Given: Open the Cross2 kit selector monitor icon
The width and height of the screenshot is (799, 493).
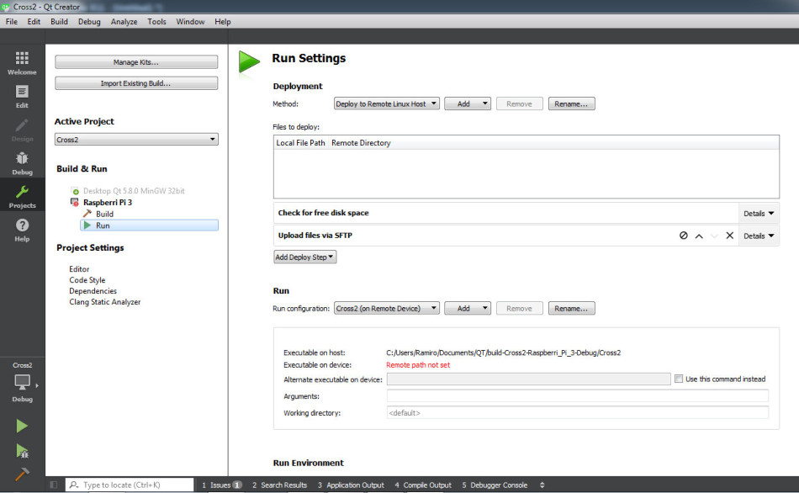Looking at the screenshot, I should pos(22,382).
